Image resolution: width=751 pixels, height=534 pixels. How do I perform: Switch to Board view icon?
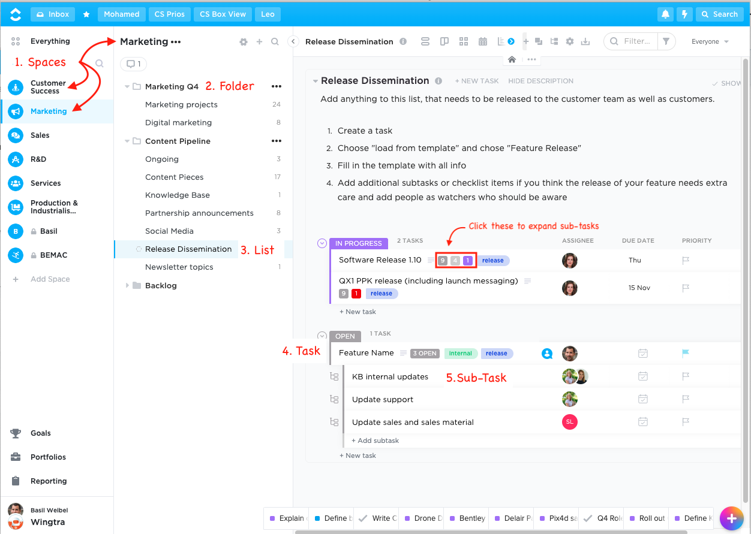point(444,41)
